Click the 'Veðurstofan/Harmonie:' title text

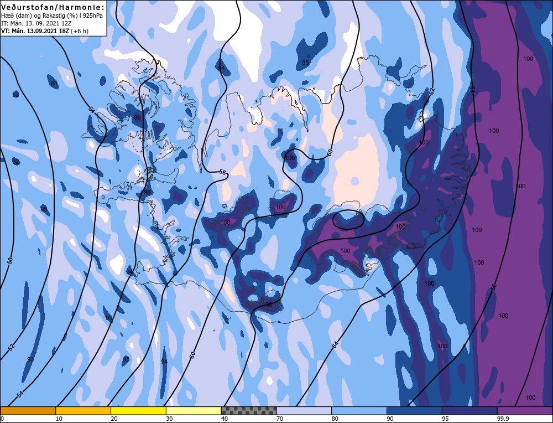pyautogui.click(x=53, y=7)
